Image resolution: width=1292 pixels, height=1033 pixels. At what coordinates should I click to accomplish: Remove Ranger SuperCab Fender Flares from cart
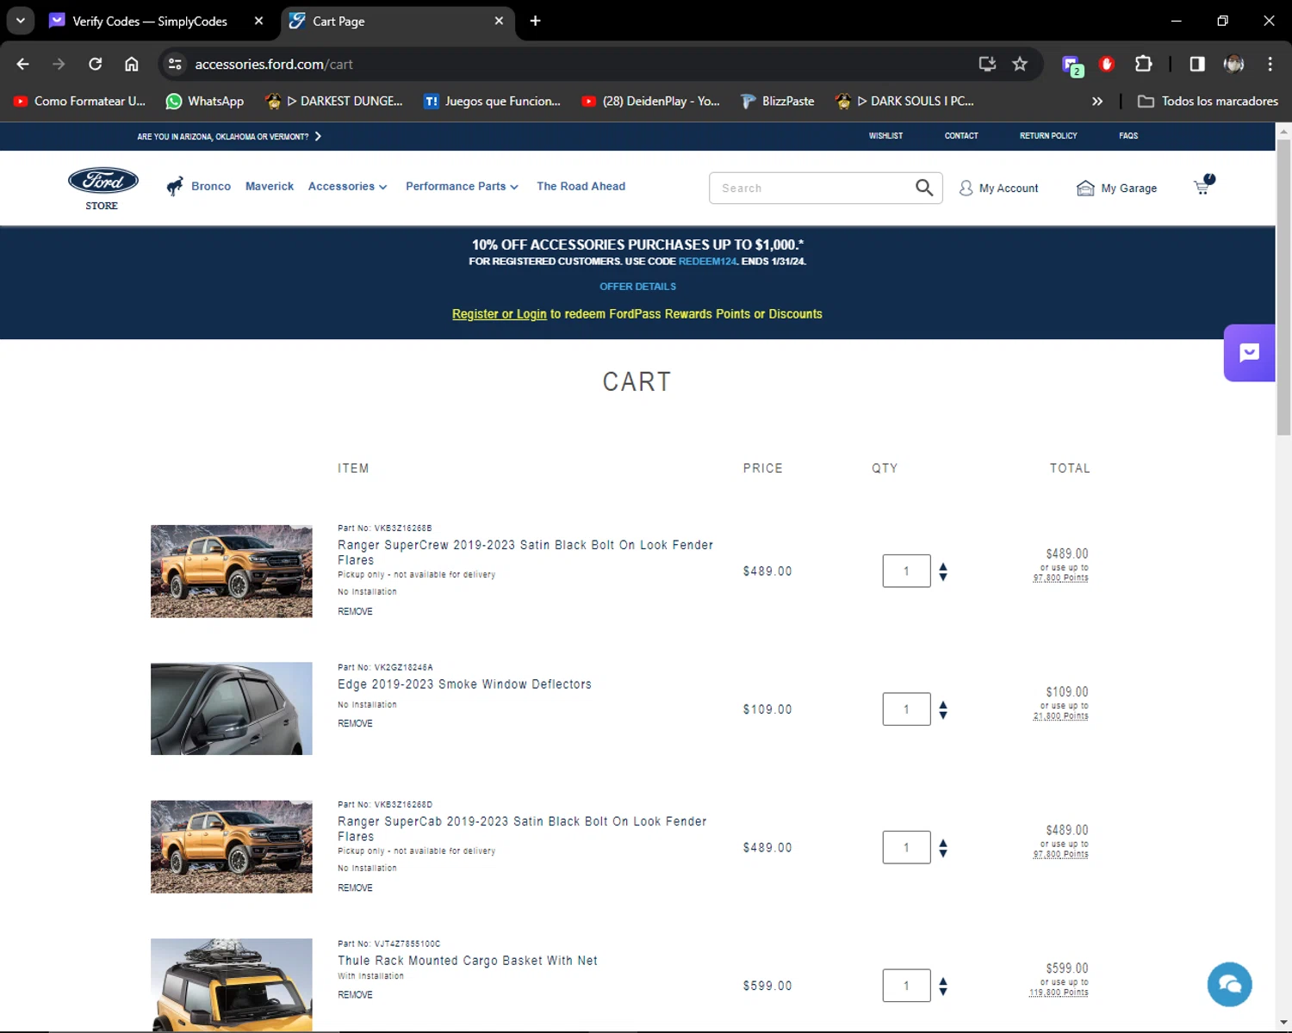[x=355, y=888]
